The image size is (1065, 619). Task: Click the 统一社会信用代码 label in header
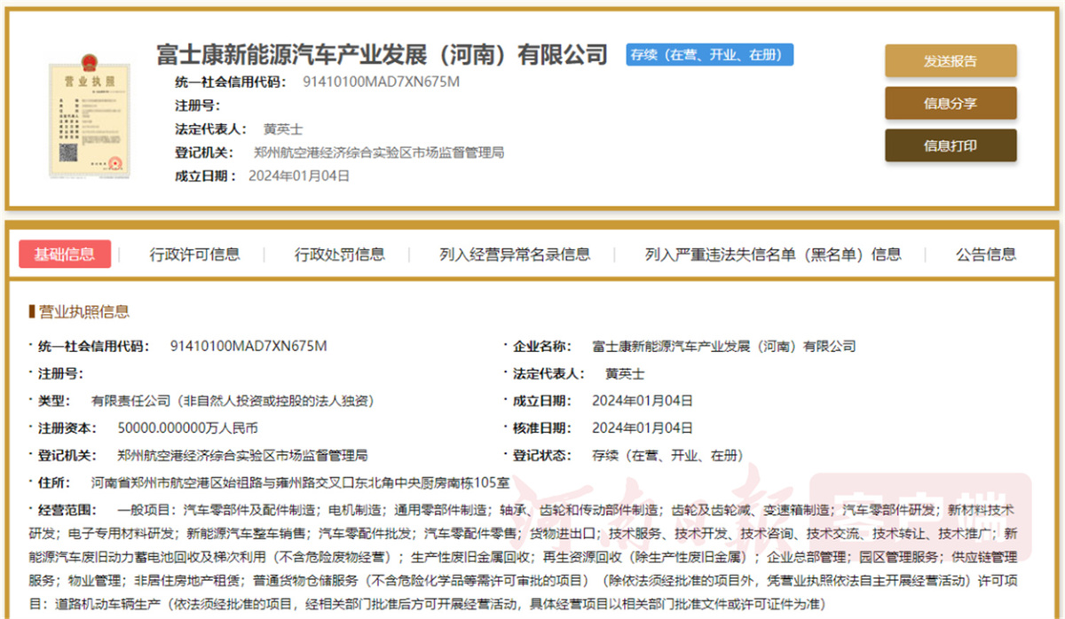pyautogui.click(x=231, y=82)
